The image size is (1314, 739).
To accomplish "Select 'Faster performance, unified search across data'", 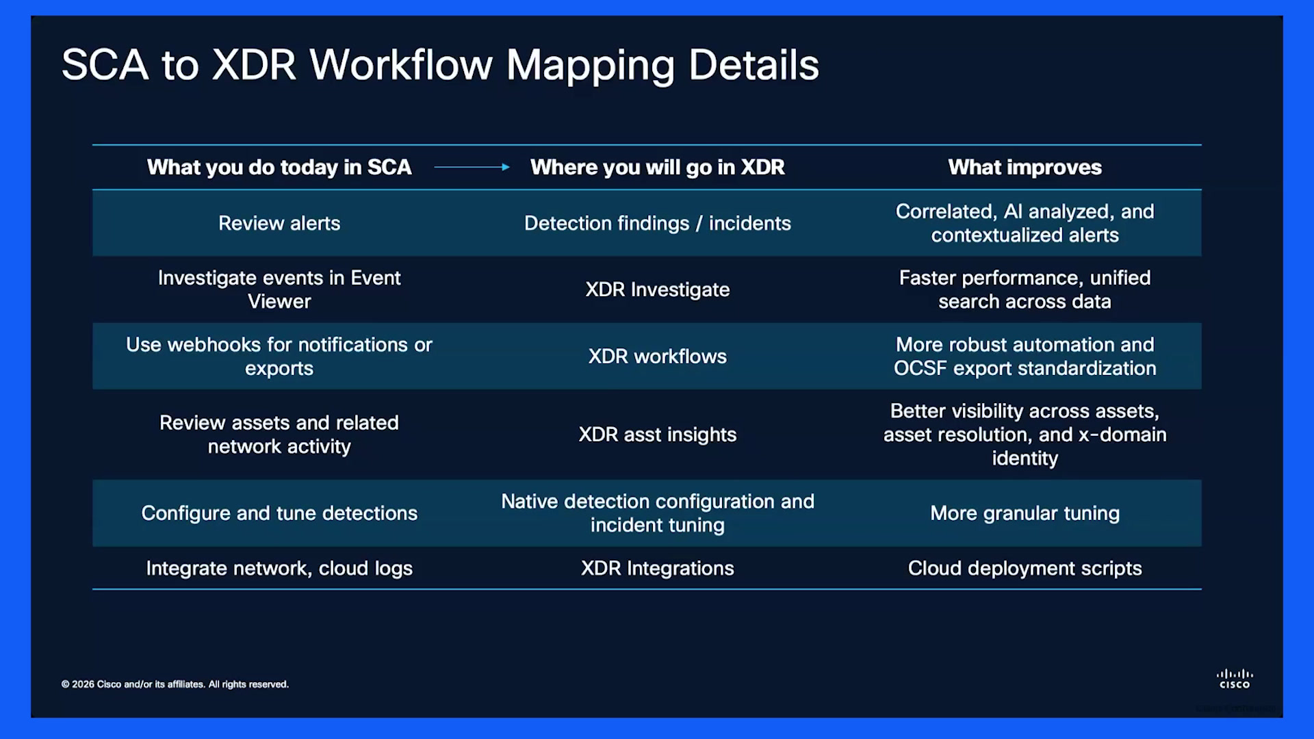I will tap(1025, 289).
